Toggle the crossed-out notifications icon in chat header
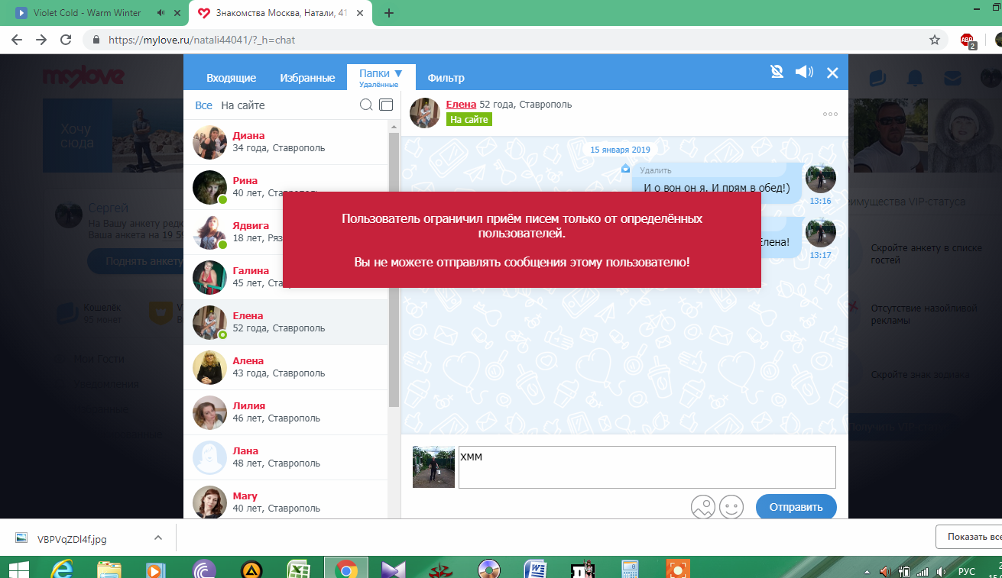This screenshot has width=1002, height=578. (777, 72)
